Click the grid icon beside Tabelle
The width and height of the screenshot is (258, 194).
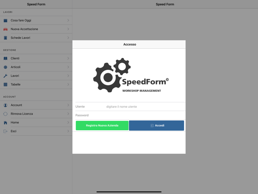coord(6,84)
